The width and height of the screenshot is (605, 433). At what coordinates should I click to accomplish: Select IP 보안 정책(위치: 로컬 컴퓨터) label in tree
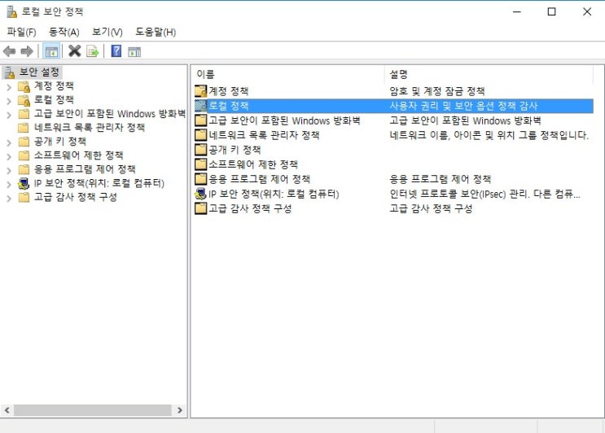pos(99,183)
